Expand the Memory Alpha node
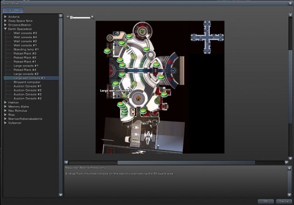Viewport: 294px width, 205px height. 5,107
